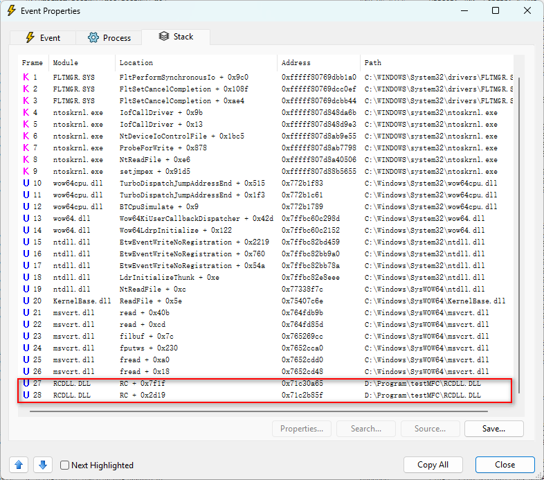Click the user U icon of frame 10
Viewport: 544px width, 480px height.
pyautogui.click(x=26, y=183)
